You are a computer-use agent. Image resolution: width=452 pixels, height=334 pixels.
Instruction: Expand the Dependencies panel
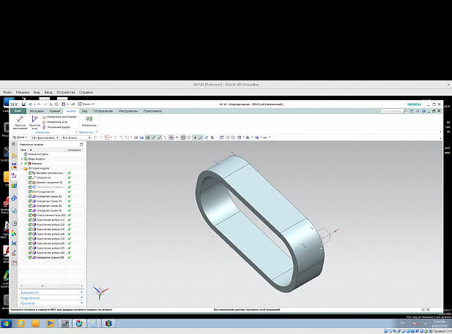coord(51,292)
